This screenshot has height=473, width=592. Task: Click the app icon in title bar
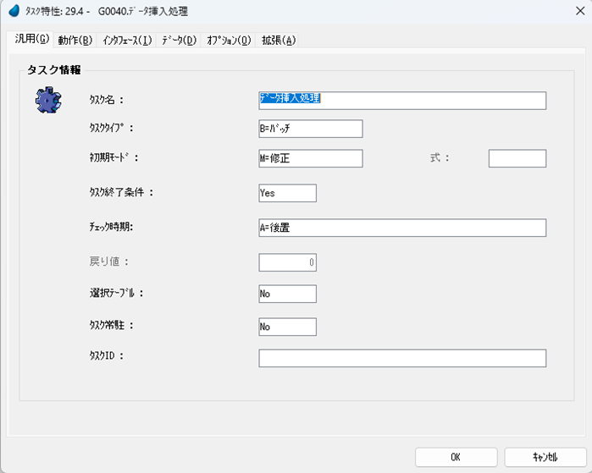point(13,12)
